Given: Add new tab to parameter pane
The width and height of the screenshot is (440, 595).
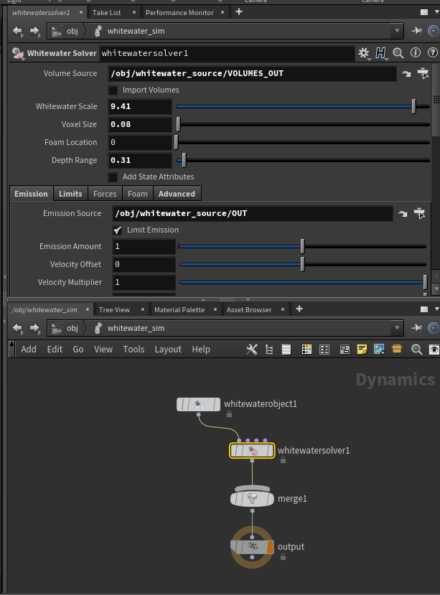Looking at the screenshot, I should (239, 11).
